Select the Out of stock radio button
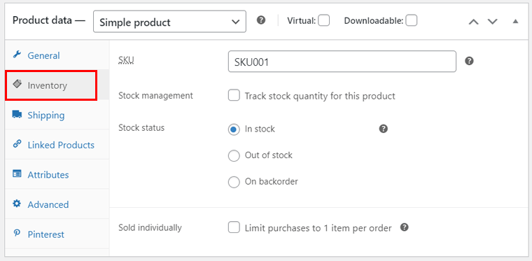This screenshot has height=261, width=532. click(234, 156)
